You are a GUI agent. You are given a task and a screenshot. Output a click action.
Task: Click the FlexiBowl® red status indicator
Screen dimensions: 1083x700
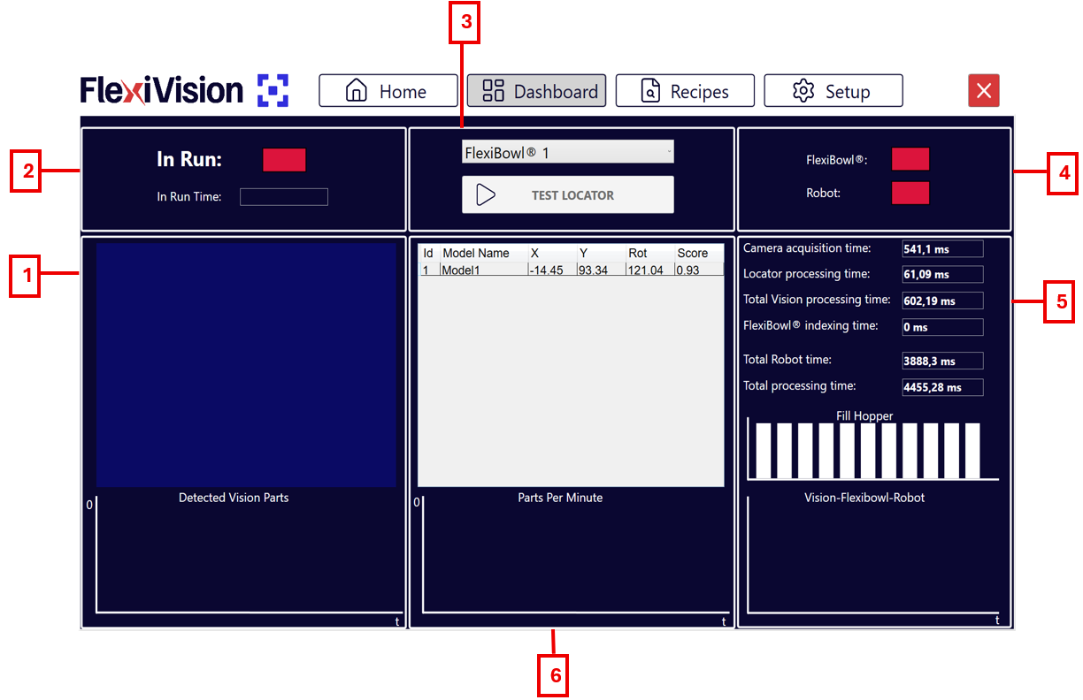(x=910, y=159)
